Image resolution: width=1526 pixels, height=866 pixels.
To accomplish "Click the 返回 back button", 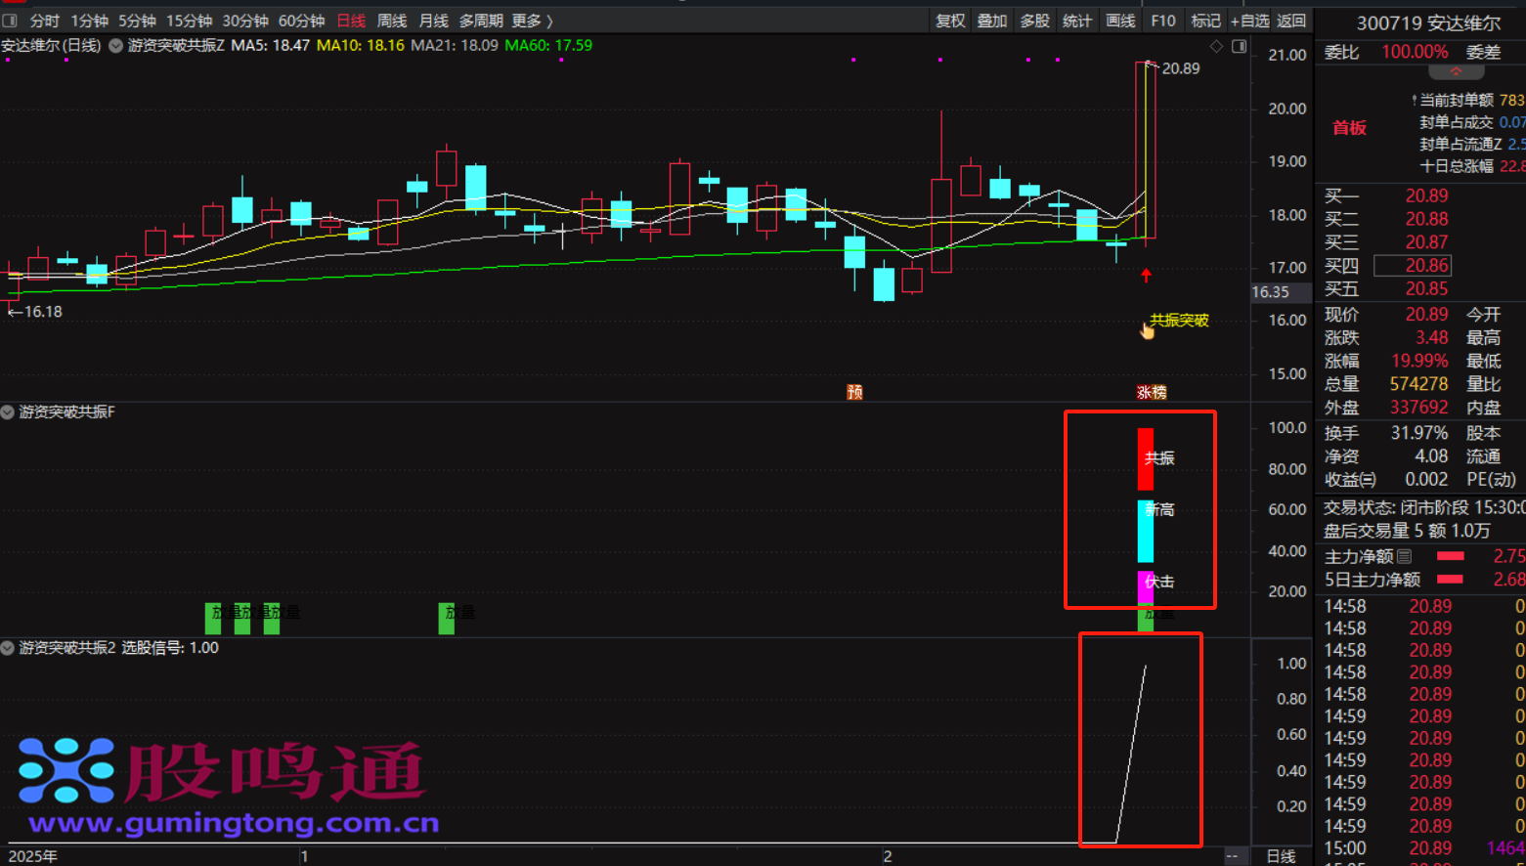I will [1291, 21].
